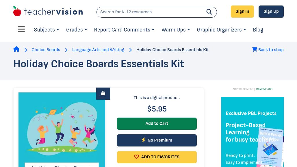Go to home via breadcrumb house icon

pyautogui.click(x=16, y=49)
